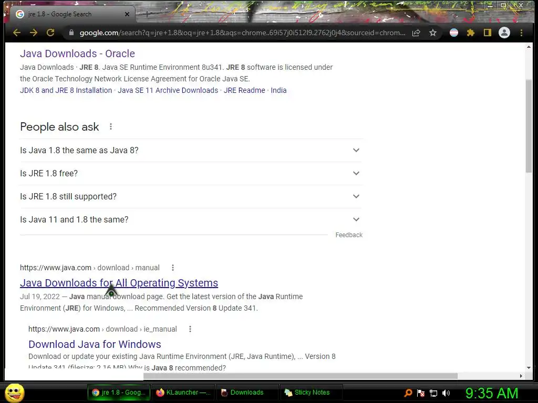View site security lock info
This screenshot has width=538, height=403.
click(x=71, y=33)
